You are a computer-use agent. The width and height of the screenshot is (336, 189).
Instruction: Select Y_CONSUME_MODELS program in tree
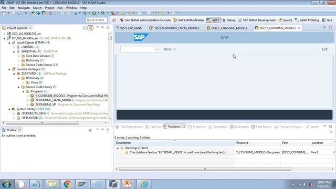point(50,96)
